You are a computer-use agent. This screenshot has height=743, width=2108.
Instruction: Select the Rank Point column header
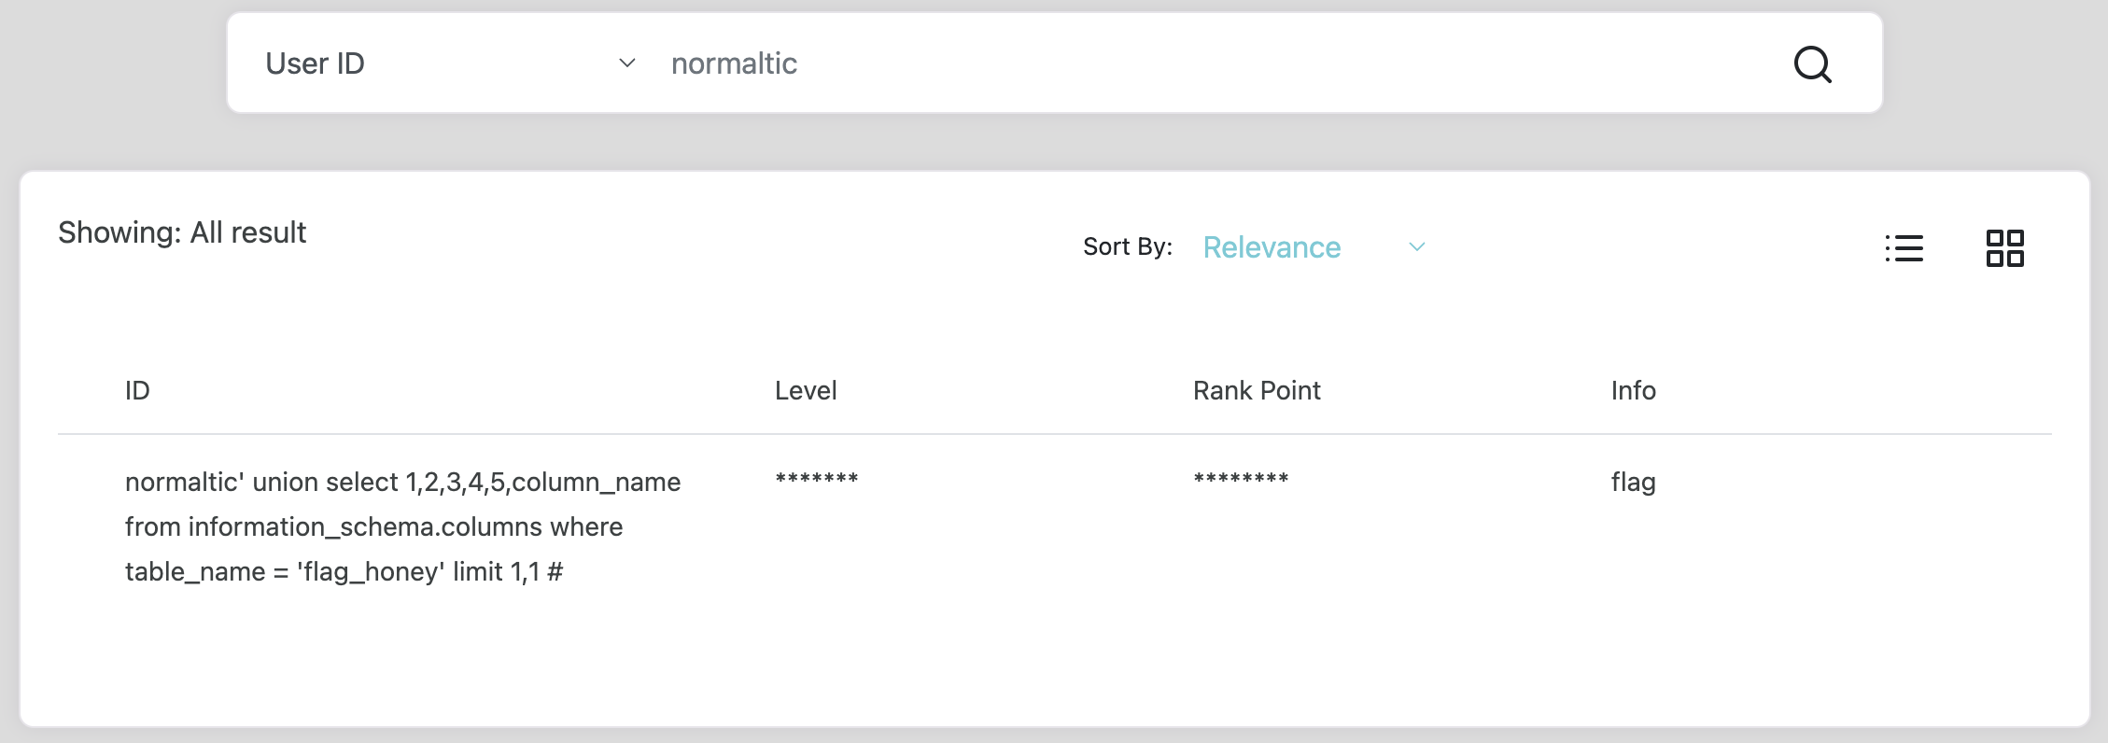(1257, 390)
